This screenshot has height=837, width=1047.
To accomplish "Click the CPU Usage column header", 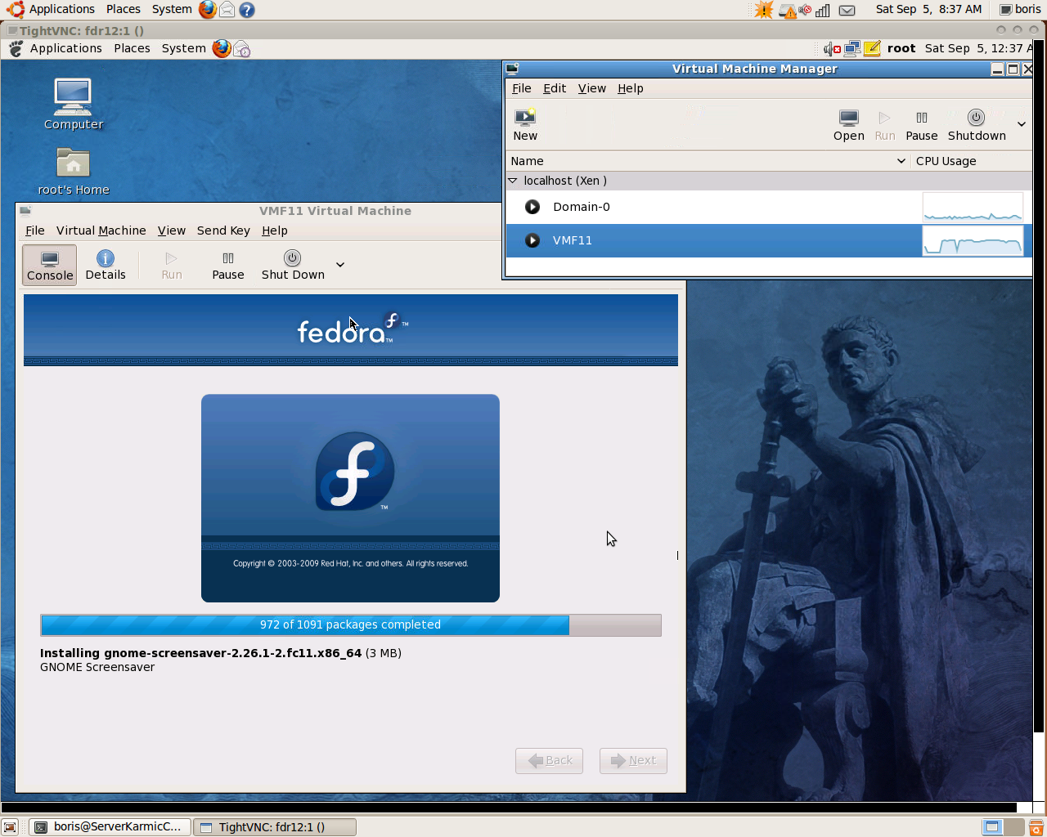I will click(x=971, y=161).
